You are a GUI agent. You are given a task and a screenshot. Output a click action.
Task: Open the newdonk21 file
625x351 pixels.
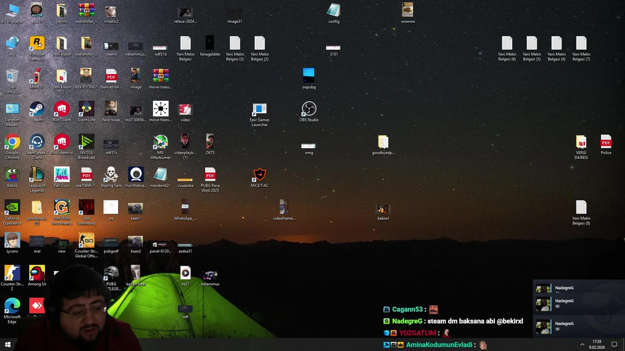pyautogui.click(x=161, y=177)
